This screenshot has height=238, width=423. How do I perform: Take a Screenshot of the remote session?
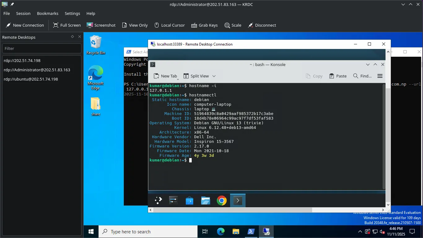click(x=101, y=25)
